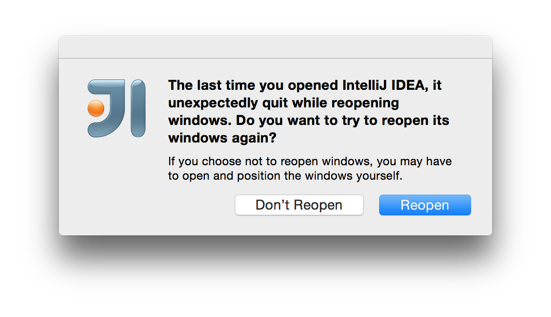Screen dimensions: 551x317
Task: Click the IntelliJ IDEA logo icon
Action: [x=116, y=108]
